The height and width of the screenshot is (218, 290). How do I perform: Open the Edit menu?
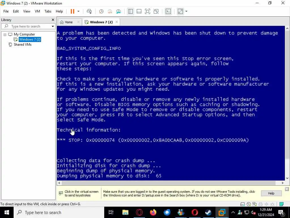point(16,11)
